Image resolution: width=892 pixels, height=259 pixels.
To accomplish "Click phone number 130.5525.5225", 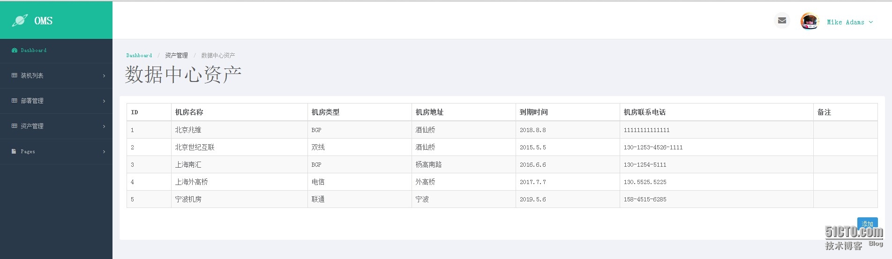I will tap(645, 182).
